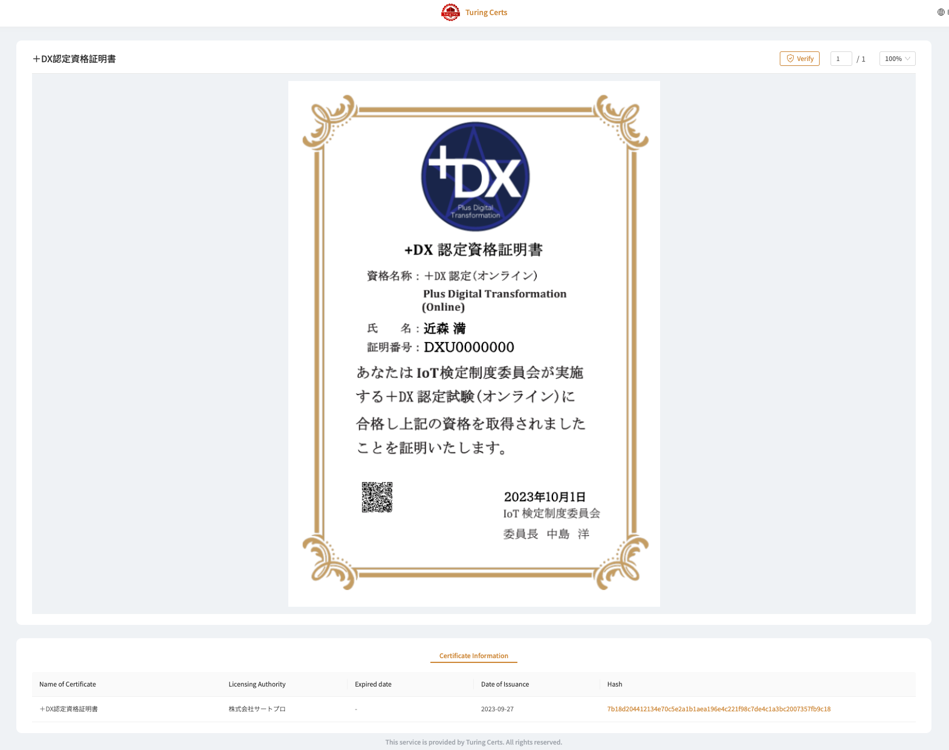Click the holder name "近森 満"
949x750 pixels.
coord(445,328)
